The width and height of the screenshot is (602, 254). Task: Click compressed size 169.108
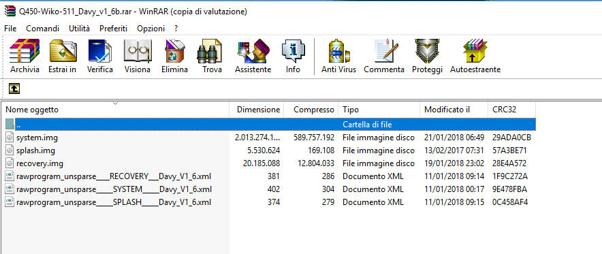321,150
